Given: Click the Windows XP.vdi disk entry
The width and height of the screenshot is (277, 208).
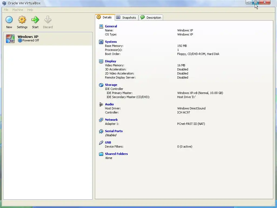Looking at the screenshot, I should click(200, 93).
